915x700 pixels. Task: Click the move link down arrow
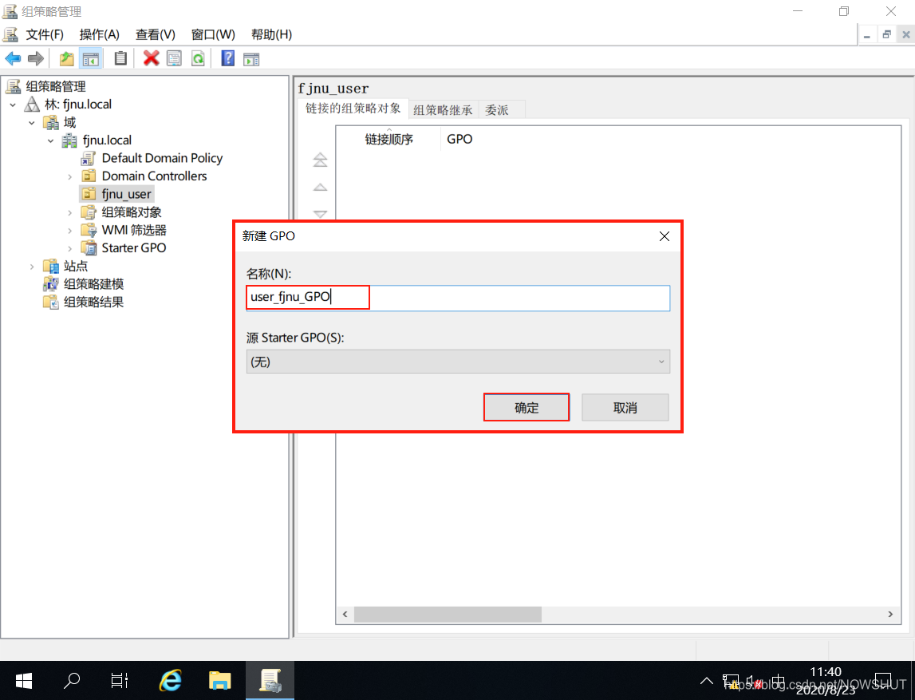point(320,214)
